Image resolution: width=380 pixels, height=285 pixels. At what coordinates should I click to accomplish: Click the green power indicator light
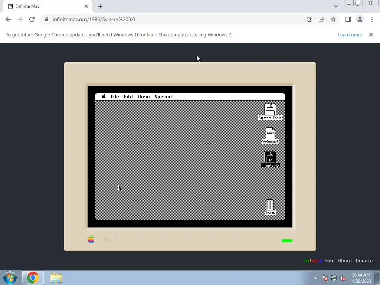click(287, 240)
